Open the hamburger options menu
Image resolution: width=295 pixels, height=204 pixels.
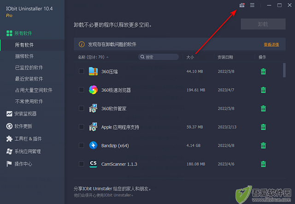tap(252, 5)
